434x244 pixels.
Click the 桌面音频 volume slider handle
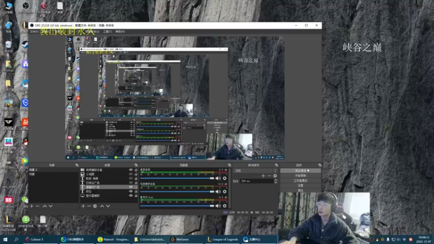click(212, 178)
